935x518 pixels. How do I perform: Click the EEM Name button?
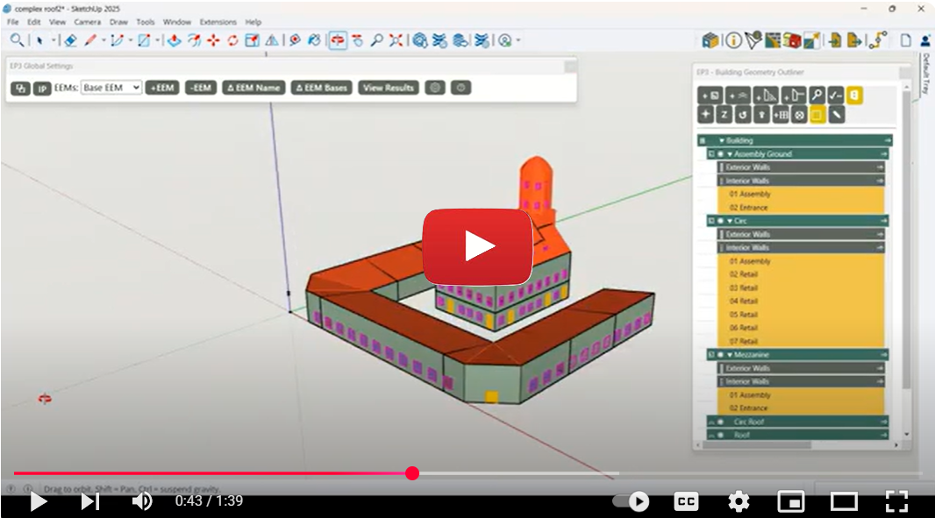coord(253,89)
